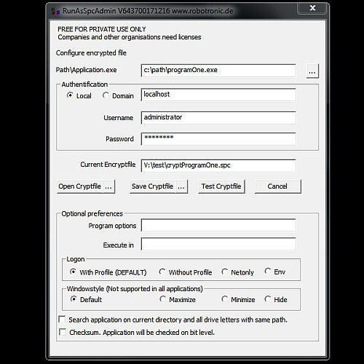Click the RunAsSpcAdmin title bar icon
Screen dimensions: 364x364
(x=56, y=11)
